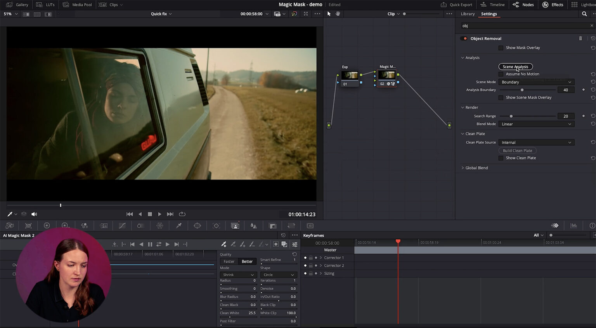This screenshot has width=596, height=328.
Task: Open the Magic Mask palette
Action: click(x=235, y=226)
